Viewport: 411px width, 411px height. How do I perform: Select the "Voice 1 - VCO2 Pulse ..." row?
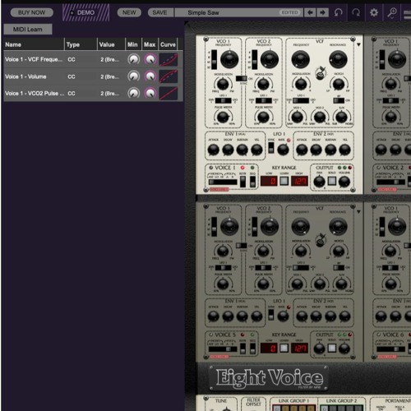93,94
